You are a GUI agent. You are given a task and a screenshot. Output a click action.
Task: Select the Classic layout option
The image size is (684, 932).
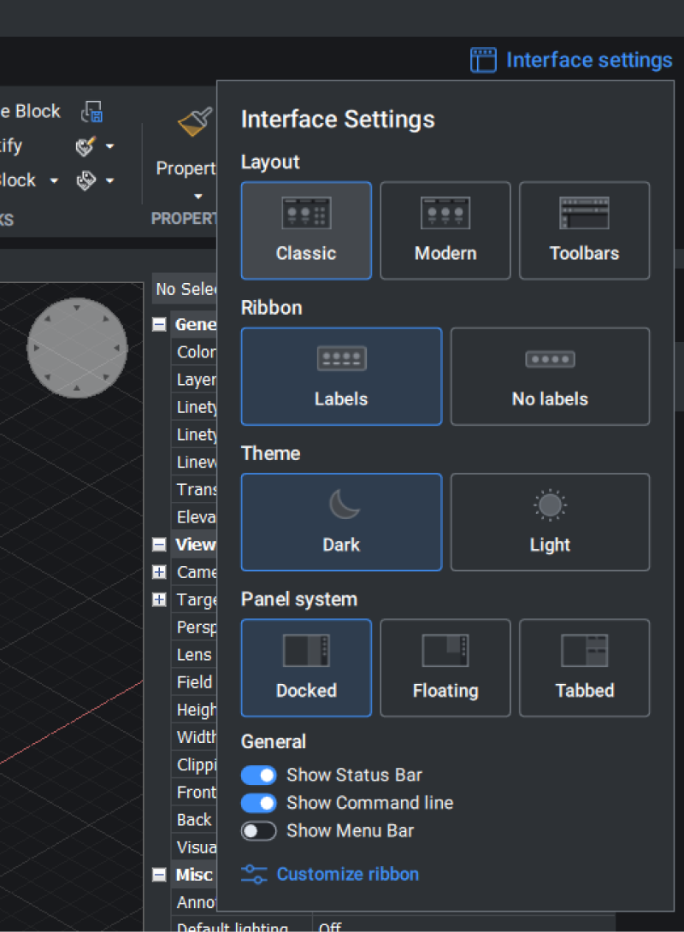pos(306,231)
